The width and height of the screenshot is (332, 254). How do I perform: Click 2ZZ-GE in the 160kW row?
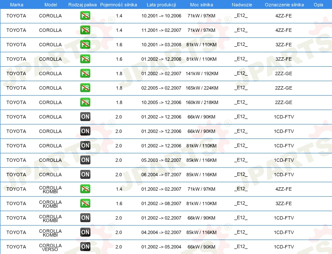(x=284, y=102)
